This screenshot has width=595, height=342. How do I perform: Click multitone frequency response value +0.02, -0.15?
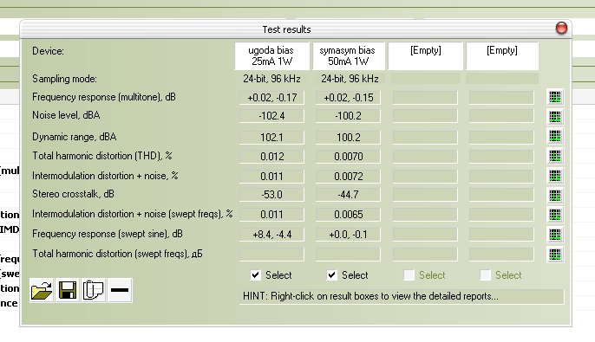pos(348,98)
